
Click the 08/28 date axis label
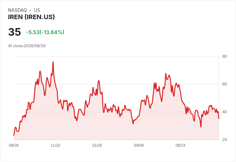[14, 145]
